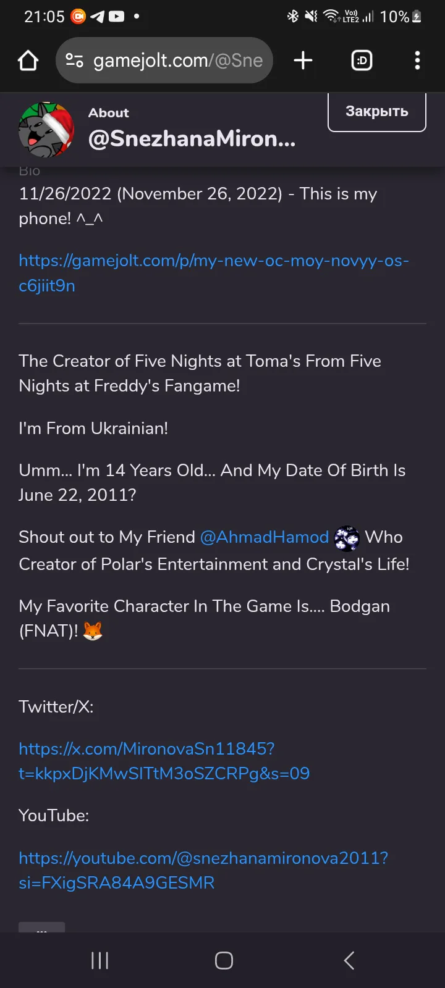Open the browser three-dot menu
The image size is (445, 988).
tap(417, 61)
